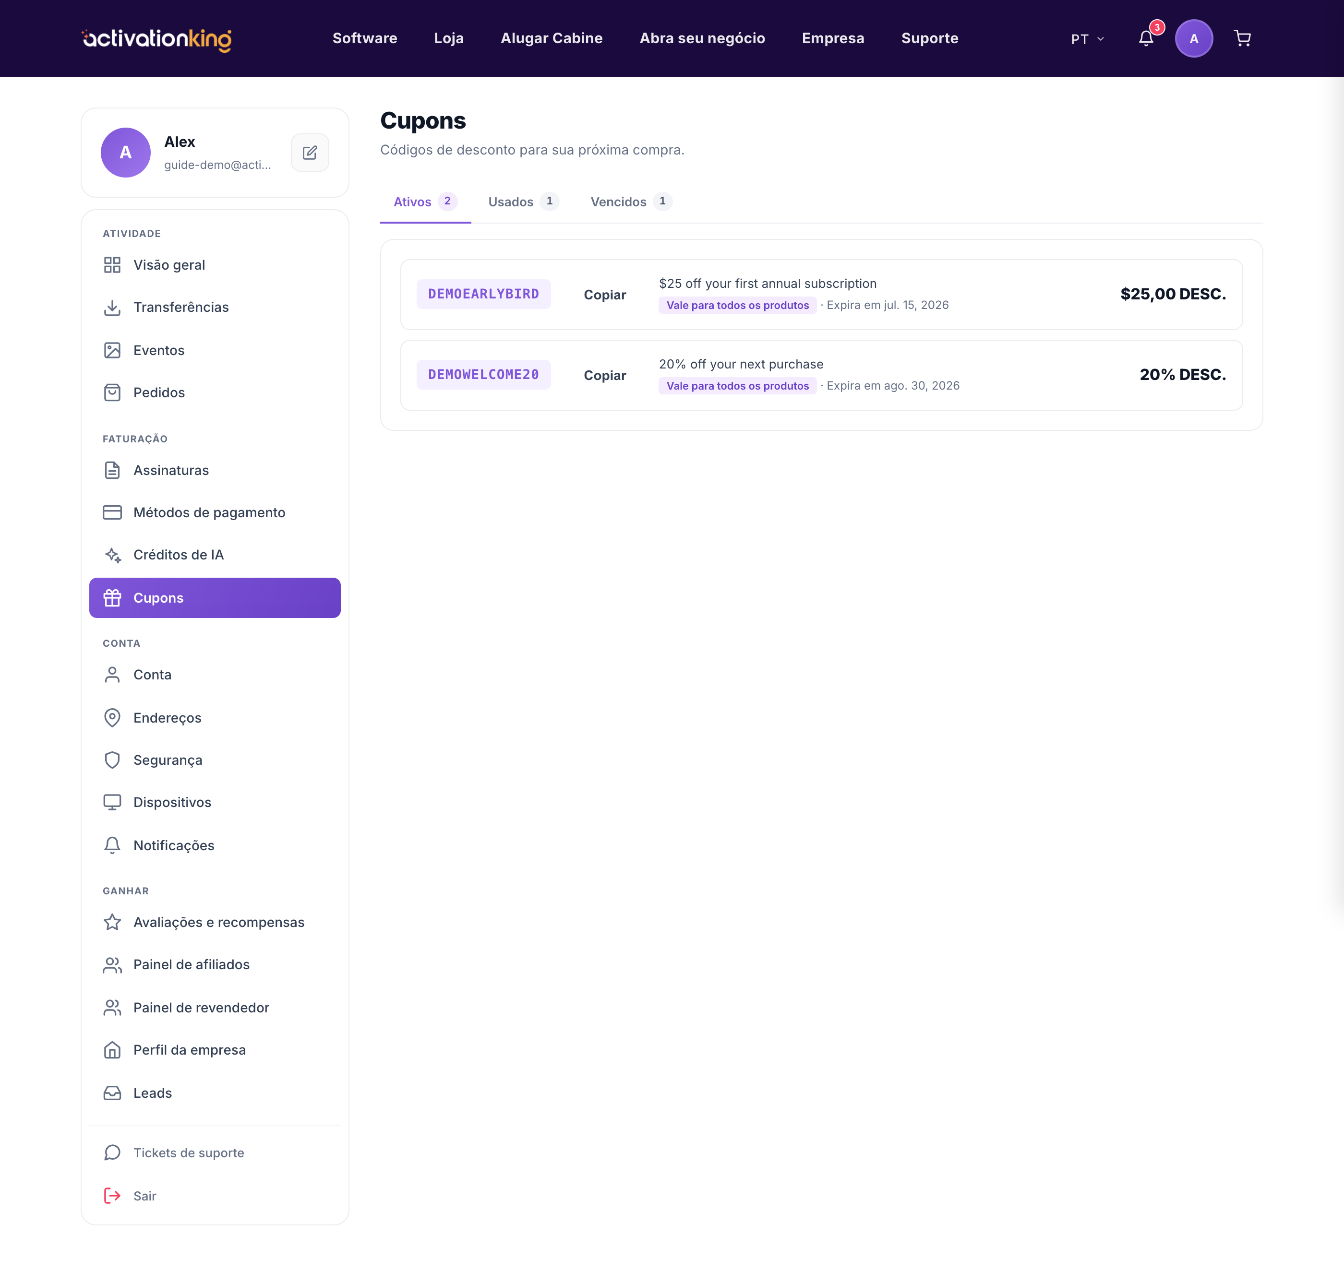Click the '$25 off your first annual subscription' text
The image size is (1344, 1283).
pyautogui.click(x=767, y=283)
